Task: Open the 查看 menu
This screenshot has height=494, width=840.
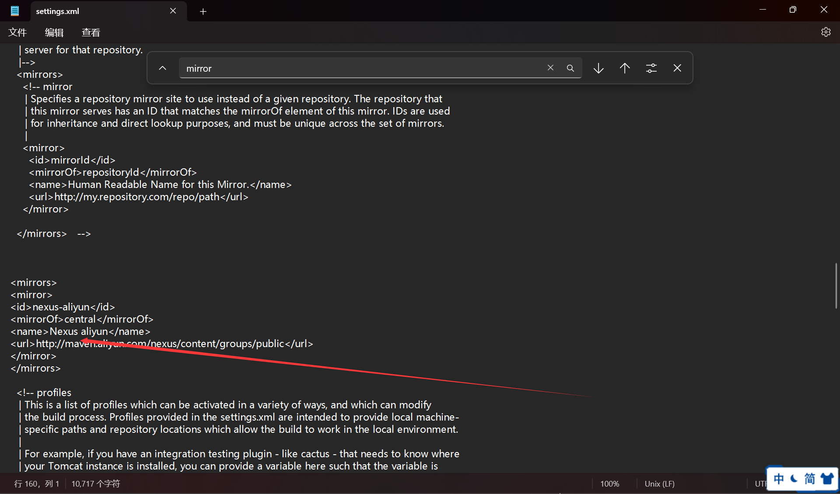Action: (91, 32)
